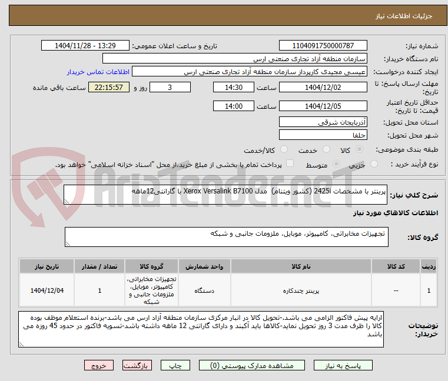Click the resize handle of شرح کلی نیاز box

point(67,202)
